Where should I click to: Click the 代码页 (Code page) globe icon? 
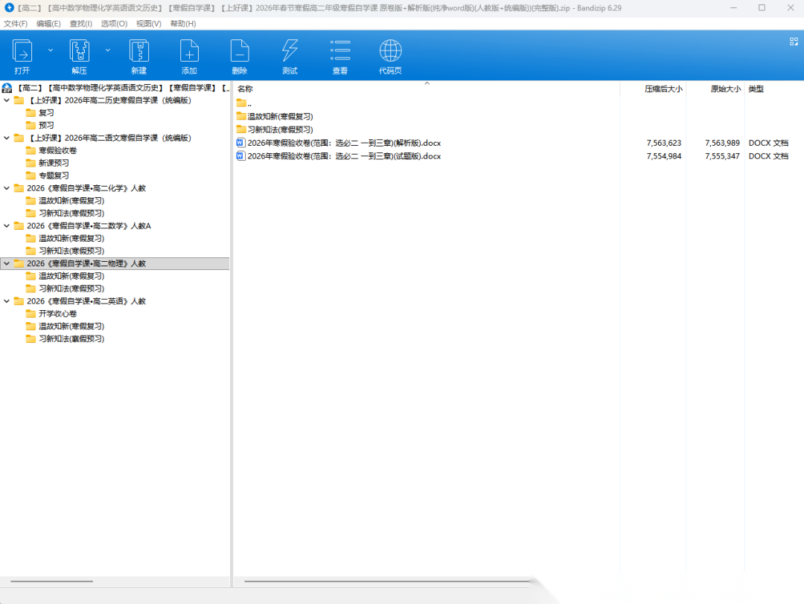390,52
